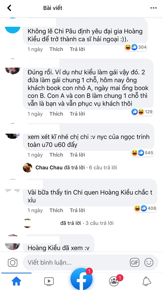
Task: Tap the back arrow icon
Action: pyautogui.click(x=9, y=8)
